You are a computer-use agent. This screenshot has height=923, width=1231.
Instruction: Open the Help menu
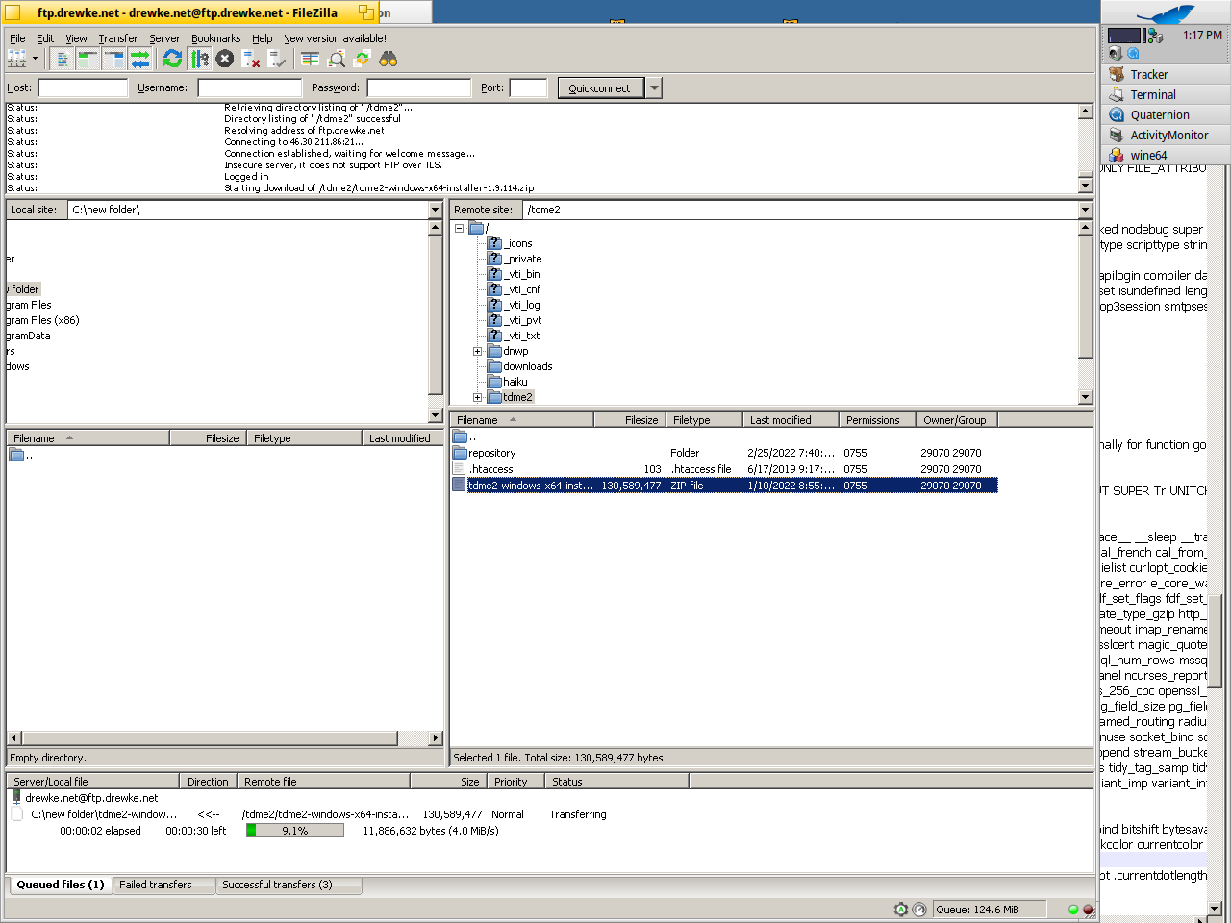point(262,38)
